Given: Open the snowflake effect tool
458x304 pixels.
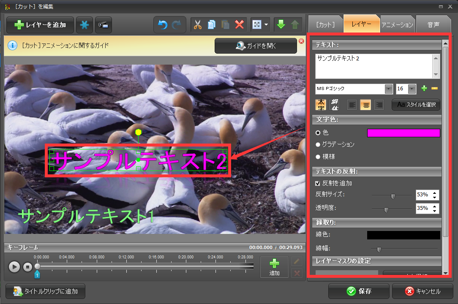Looking at the screenshot, I should 84,24.
